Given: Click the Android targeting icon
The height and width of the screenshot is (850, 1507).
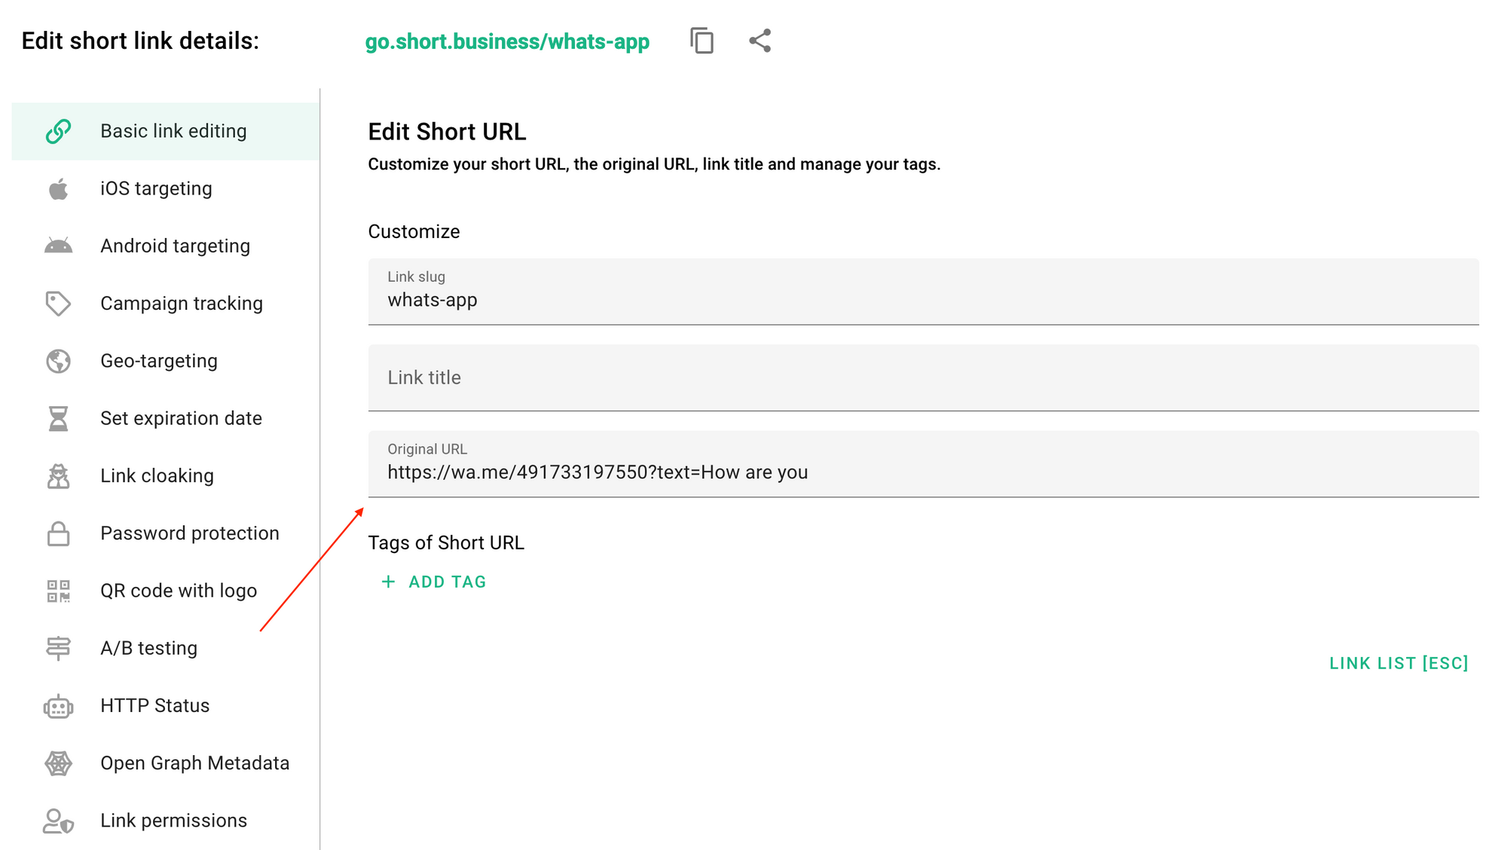Looking at the screenshot, I should click(58, 246).
